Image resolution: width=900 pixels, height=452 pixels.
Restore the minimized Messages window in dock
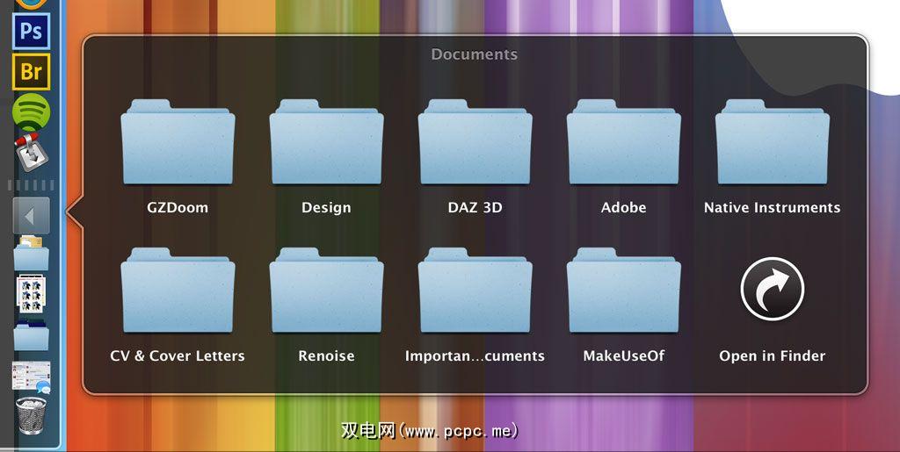pos(31,377)
